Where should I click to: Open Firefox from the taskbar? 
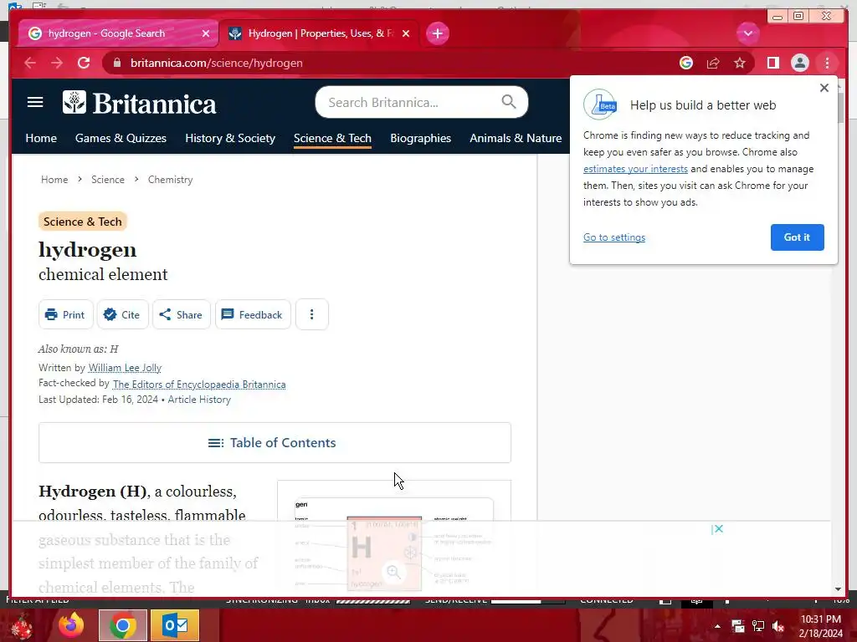(x=71, y=625)
